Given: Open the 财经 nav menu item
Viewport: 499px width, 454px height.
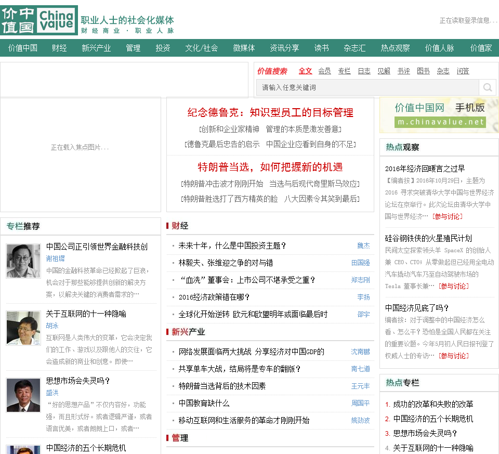Looking at the screenshot, I should coord(59,48).
